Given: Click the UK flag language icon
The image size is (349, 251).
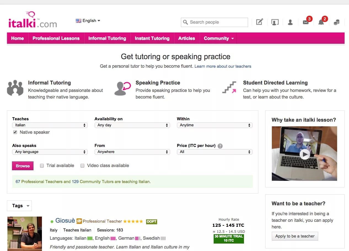Looking at the screenshot, I should pyautogui.click(x=79, y=21).
